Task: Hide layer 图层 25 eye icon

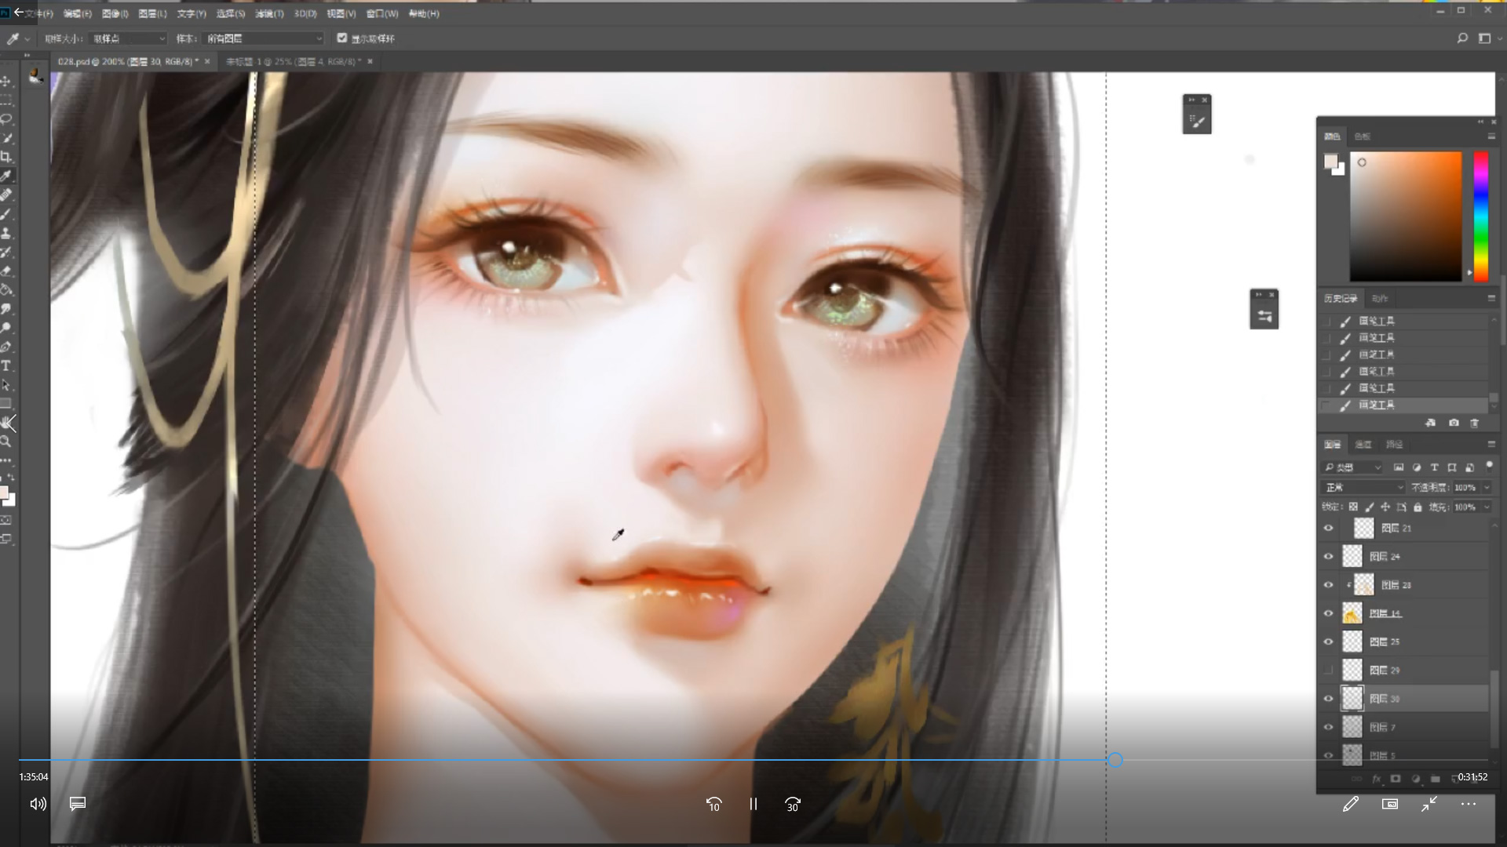Action: [x=1328, y=642]
